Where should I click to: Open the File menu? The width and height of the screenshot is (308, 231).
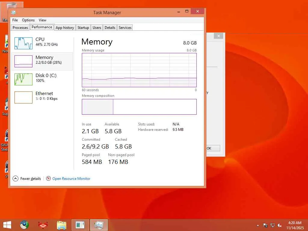pos(15,20)
